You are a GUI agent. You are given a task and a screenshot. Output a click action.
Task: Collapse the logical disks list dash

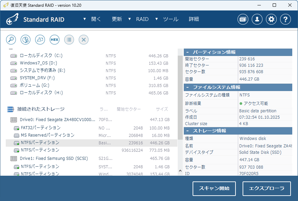click(x=11, y=49)
